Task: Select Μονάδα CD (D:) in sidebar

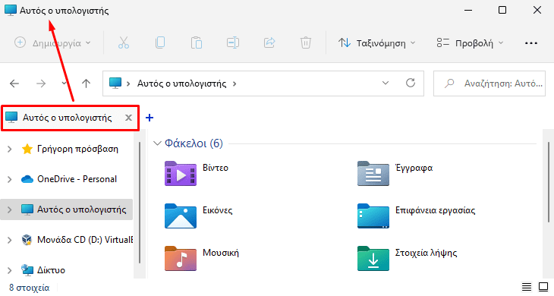Action: (85, 240)
